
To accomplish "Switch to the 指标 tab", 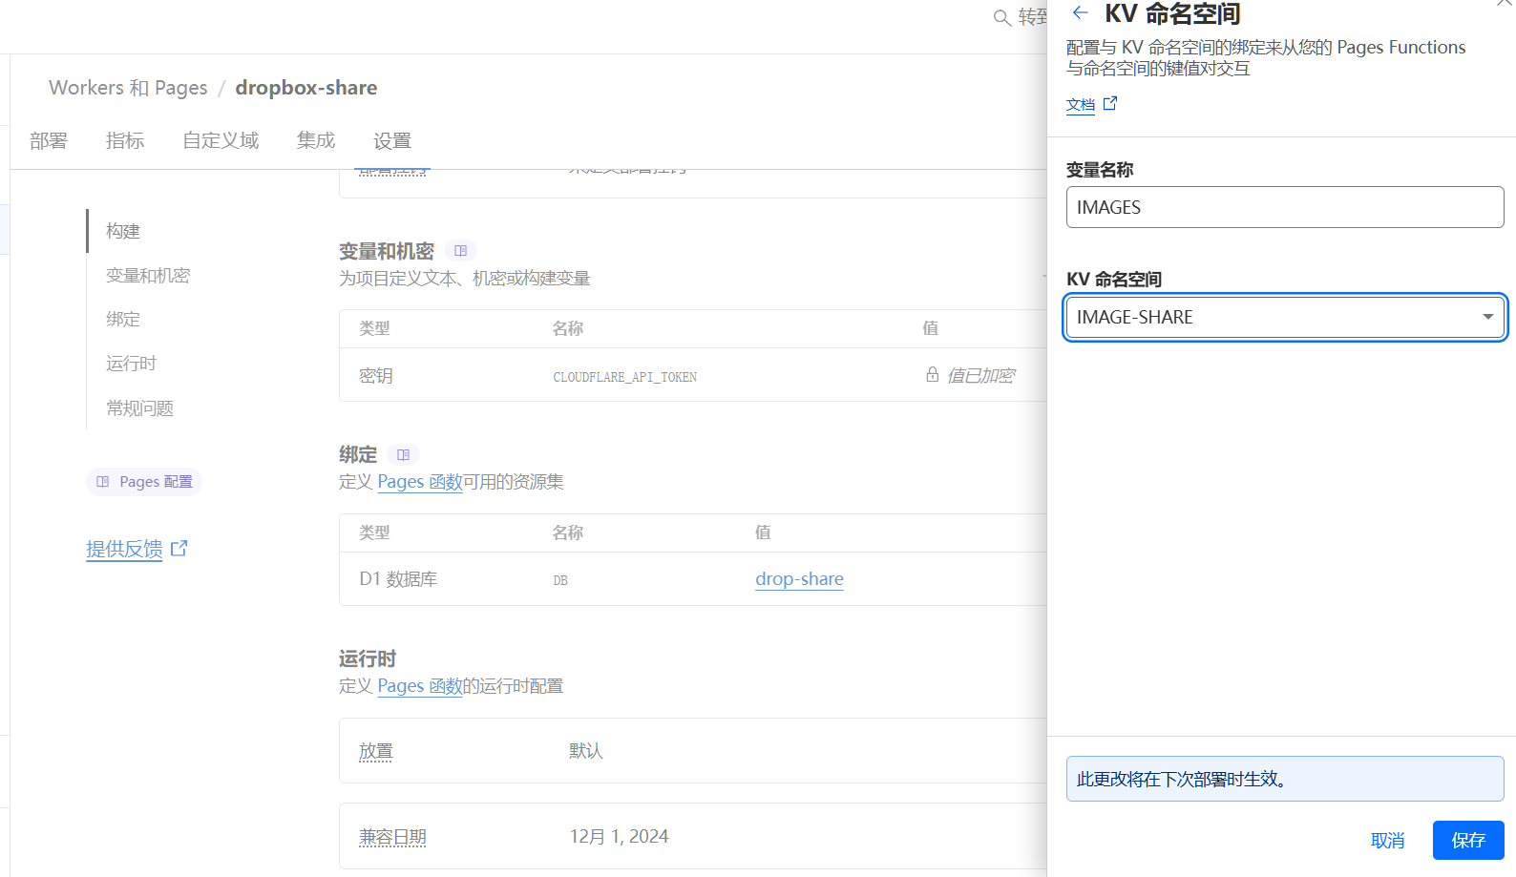I will [x=125, y=141].
